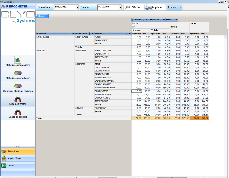Click the double-chevron icon left of Famille
The image size is (229, 178).
click(x=37, y=34)
